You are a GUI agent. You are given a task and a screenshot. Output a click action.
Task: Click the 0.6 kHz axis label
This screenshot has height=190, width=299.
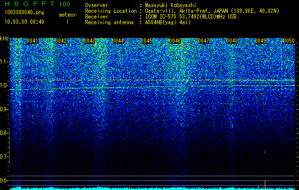tap(4, 180)
